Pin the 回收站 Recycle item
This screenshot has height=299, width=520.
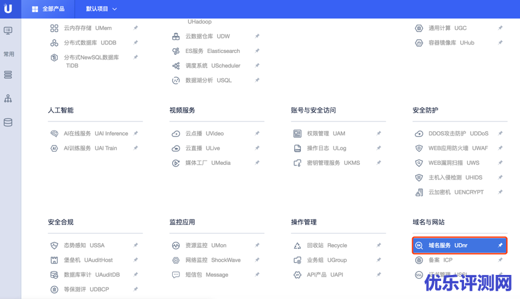click(x=379, y=245)
